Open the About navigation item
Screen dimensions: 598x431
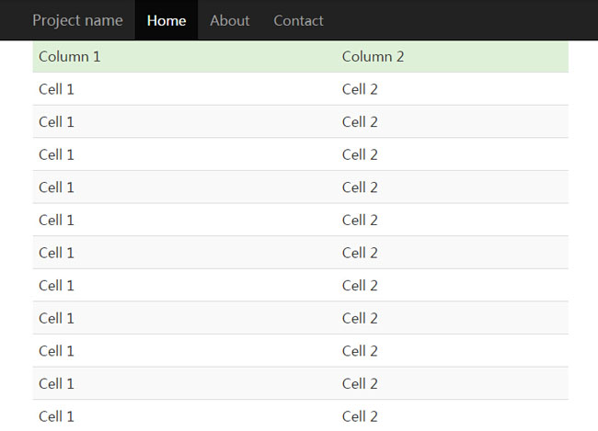229,20
